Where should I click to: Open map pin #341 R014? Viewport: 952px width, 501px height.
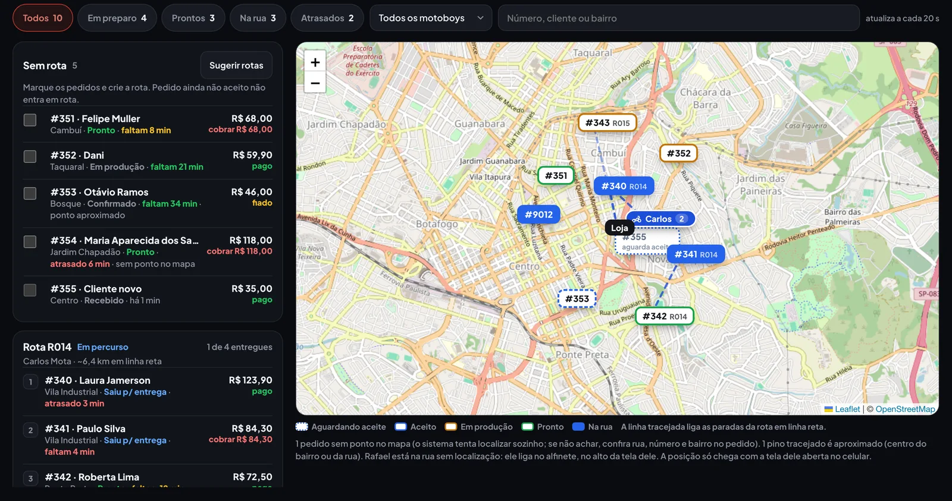point(696,254)
